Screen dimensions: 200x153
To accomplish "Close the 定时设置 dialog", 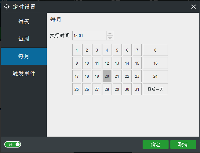I will click(193, 7).
